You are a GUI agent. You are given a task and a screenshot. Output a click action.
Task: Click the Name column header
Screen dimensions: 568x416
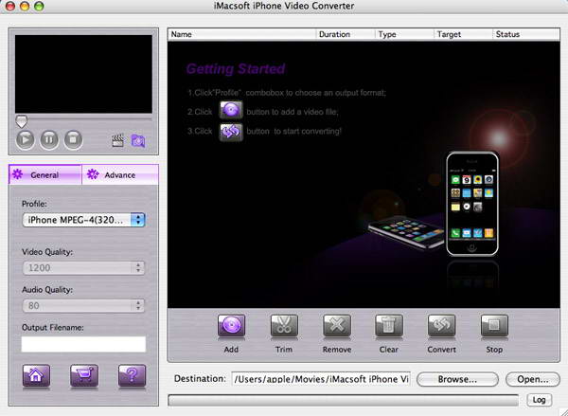pos(242,34)
